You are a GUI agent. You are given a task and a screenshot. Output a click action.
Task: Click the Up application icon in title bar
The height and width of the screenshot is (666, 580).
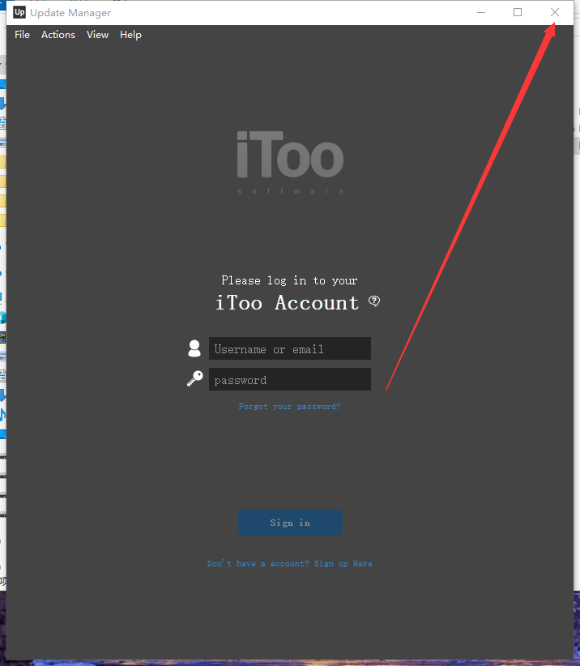point(19,12)
